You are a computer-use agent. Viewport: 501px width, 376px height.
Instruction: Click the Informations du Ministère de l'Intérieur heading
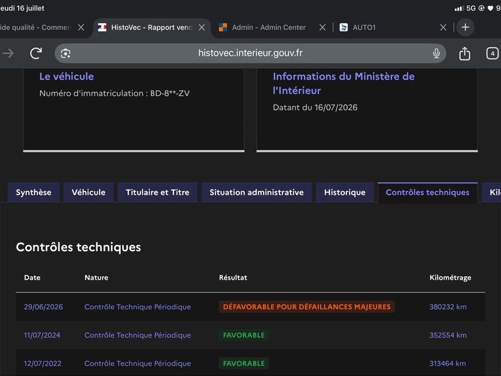point(343,83)
